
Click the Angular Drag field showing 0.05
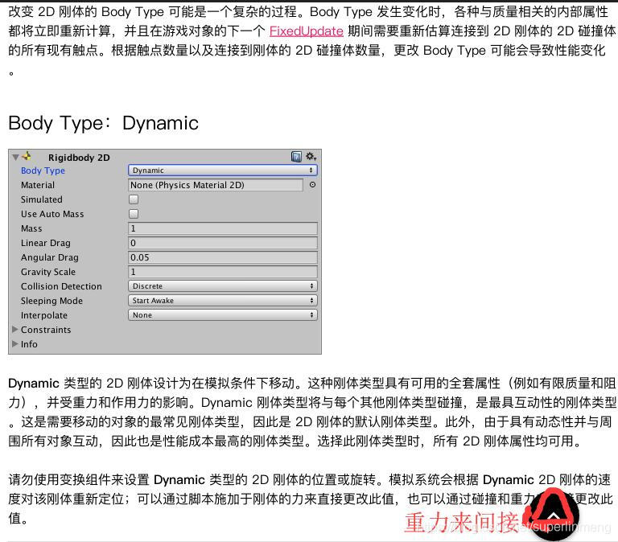pyautogui.click(x=223, y=257)
